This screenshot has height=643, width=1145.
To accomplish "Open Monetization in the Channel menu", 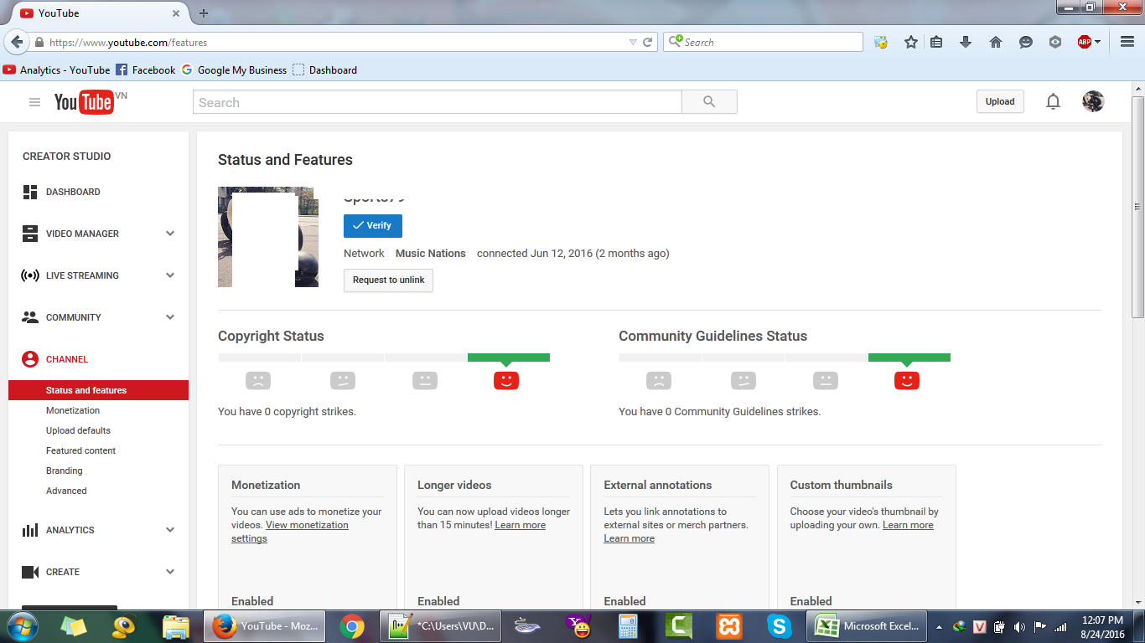I will click(x=73, y=410).
